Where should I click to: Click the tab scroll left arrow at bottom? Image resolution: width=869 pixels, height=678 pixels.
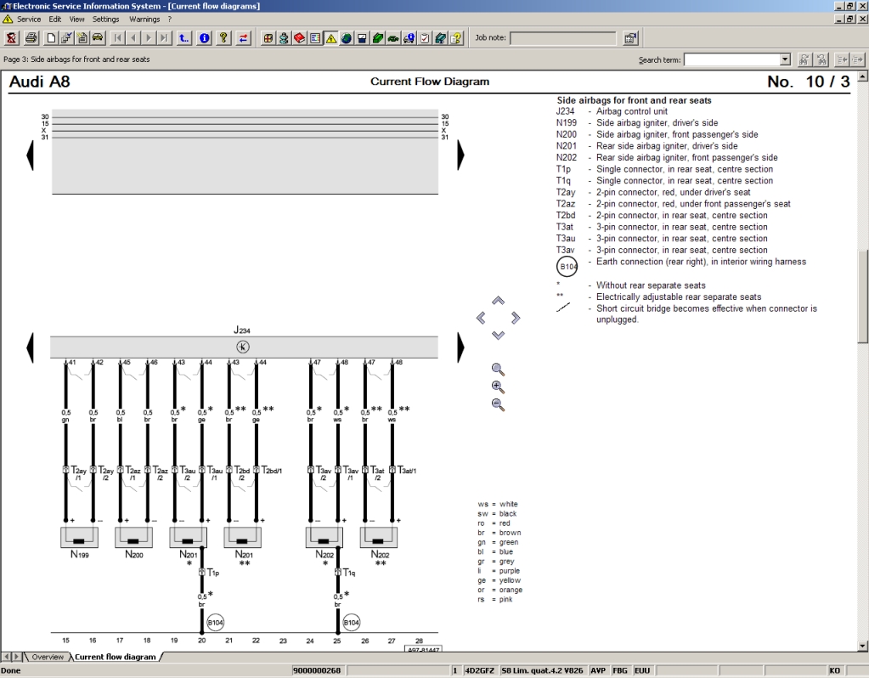6,657
